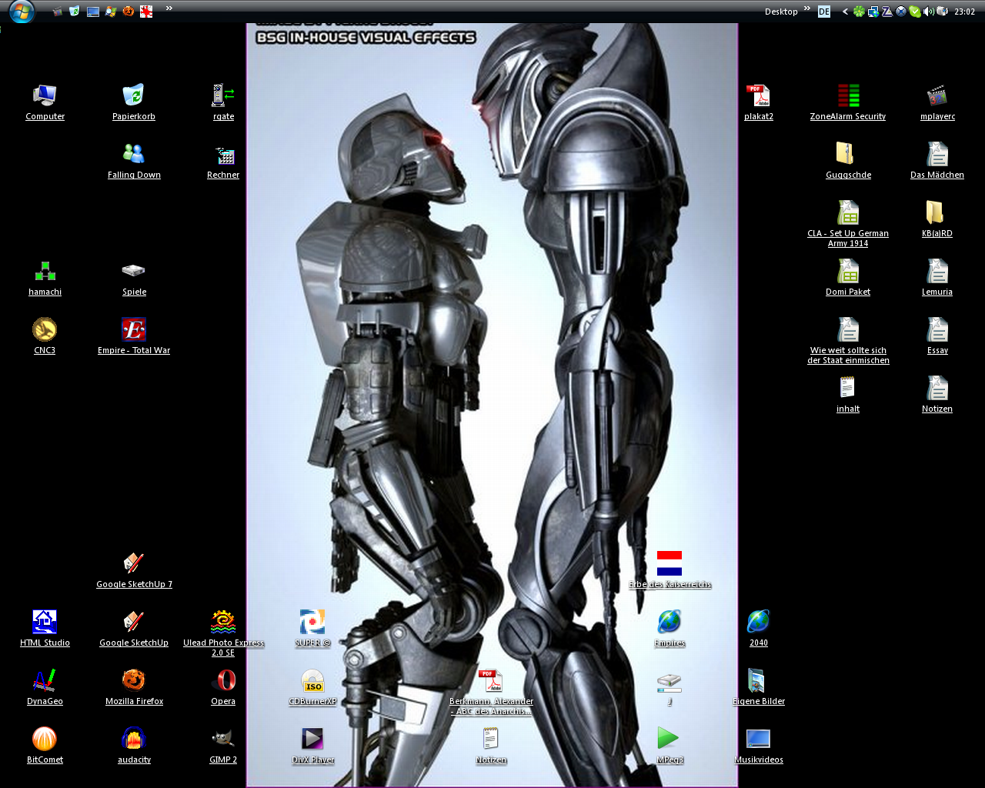Show hidden system tray icons arrow
Screen dimensions: 985x788
845,12
